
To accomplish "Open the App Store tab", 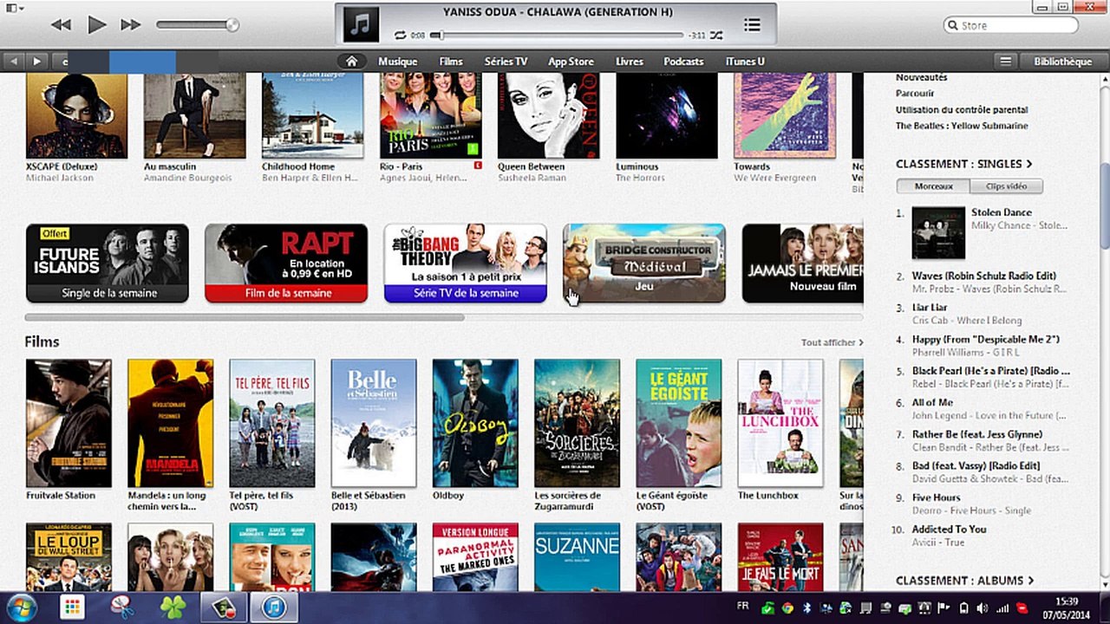I will 571,62.
